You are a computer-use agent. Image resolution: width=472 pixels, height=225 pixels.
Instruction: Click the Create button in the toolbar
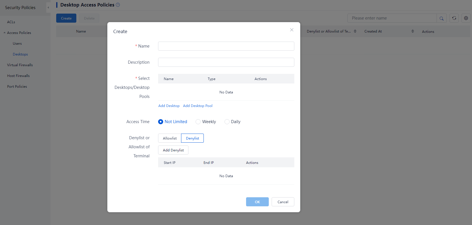click(66, 18)
